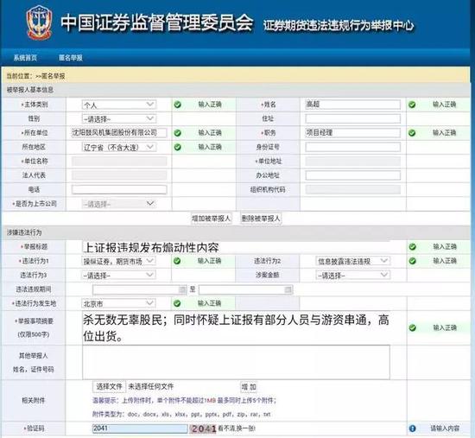The image size is (475, 438).
Task: Focus the 住址 input field
Action: 352,118
